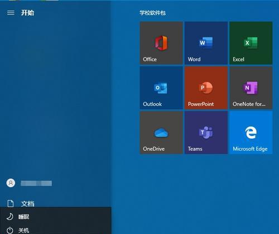Click the 开始 title label
Viewport: 279px width, 234px height.
click(27, 13)
